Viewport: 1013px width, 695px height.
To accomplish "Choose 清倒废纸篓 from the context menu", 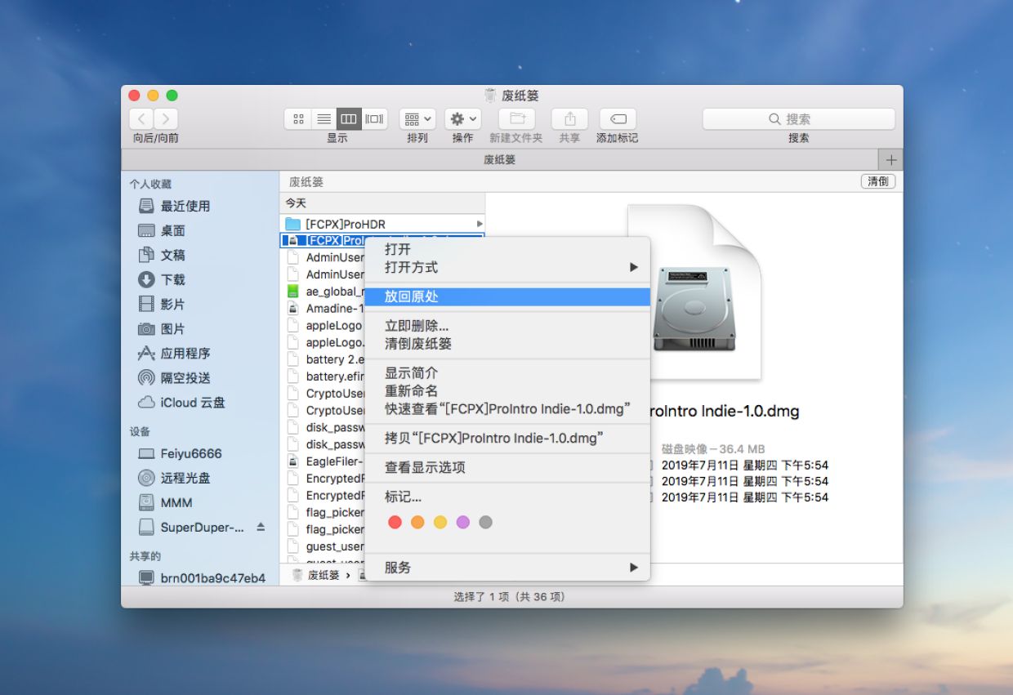I will click(x=507, y=344).
